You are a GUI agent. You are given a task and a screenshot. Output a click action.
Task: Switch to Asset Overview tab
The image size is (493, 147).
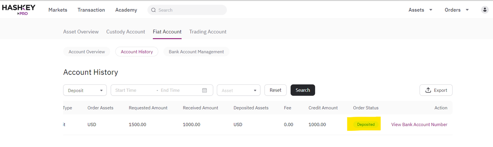click(81, 32)
